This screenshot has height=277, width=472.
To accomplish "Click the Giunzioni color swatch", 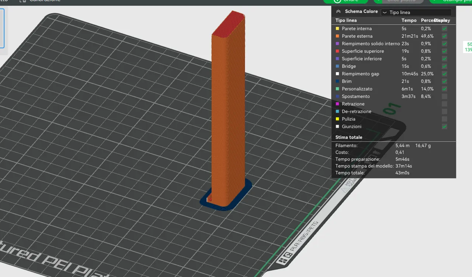I will pyautogui.click(x=337, y=127).
